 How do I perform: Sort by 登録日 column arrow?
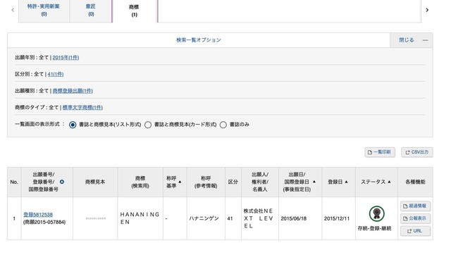tap(346, 182)
